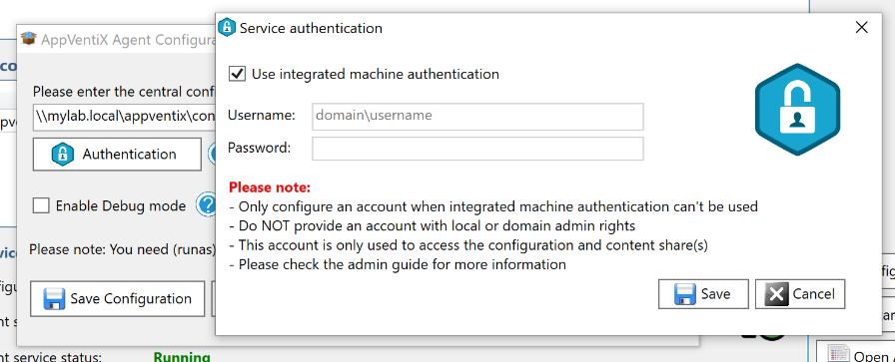Click the Username label
Viewport: 895px width, 362px height.
tap(262, 115)
